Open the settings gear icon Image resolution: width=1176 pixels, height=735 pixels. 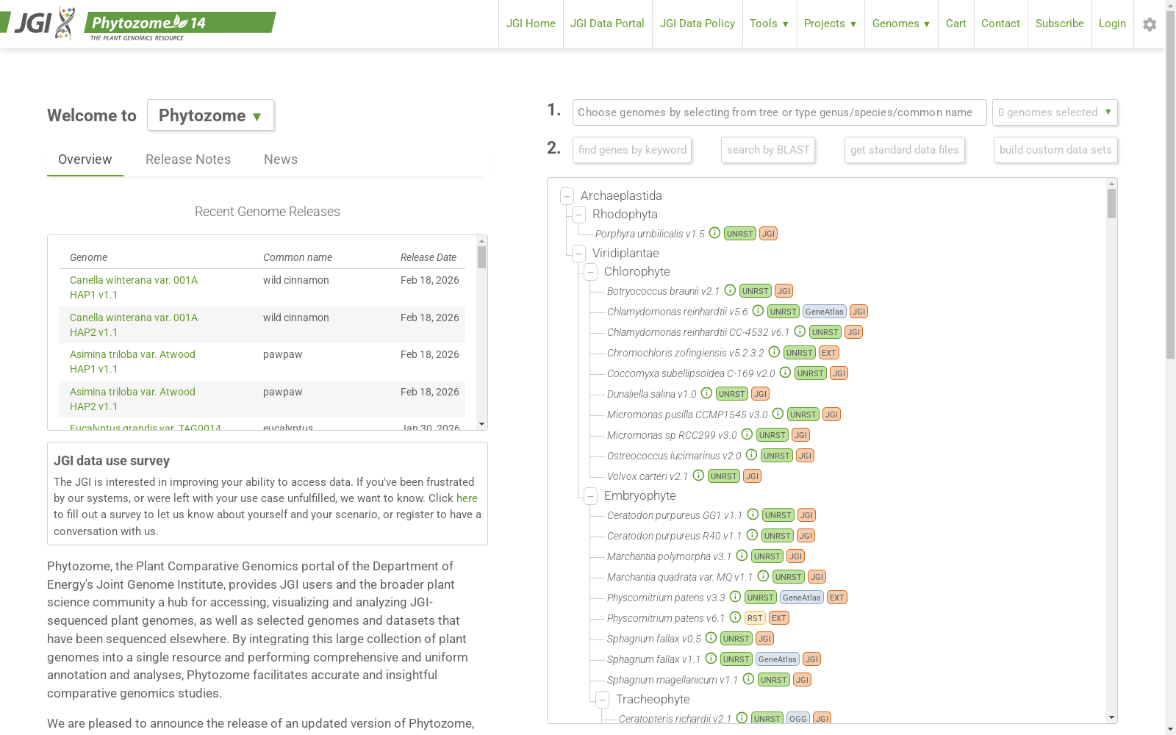click(x=1150, y=24)
